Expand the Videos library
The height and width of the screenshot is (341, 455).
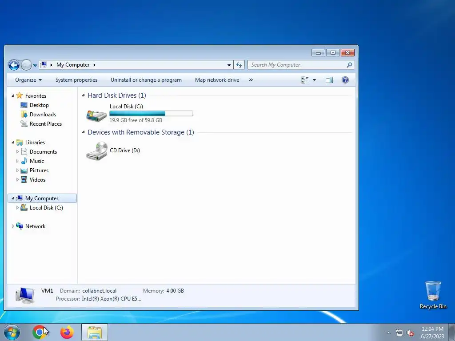click(17, 179)
